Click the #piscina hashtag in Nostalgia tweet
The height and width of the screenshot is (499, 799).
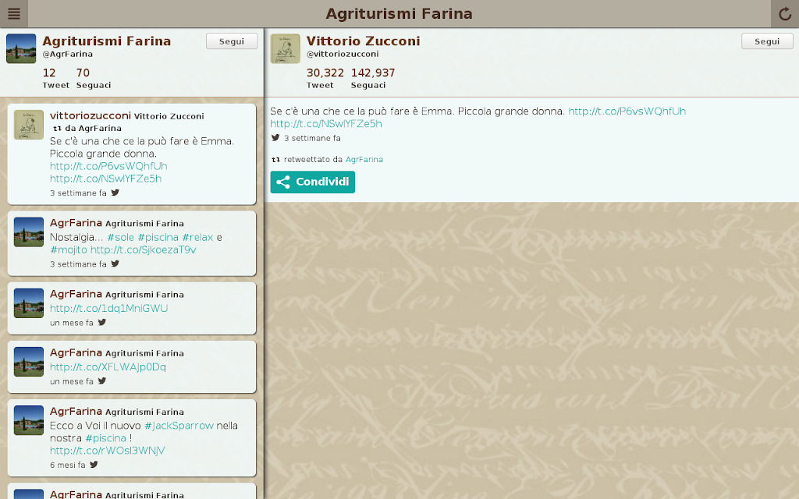coord(158,237)
